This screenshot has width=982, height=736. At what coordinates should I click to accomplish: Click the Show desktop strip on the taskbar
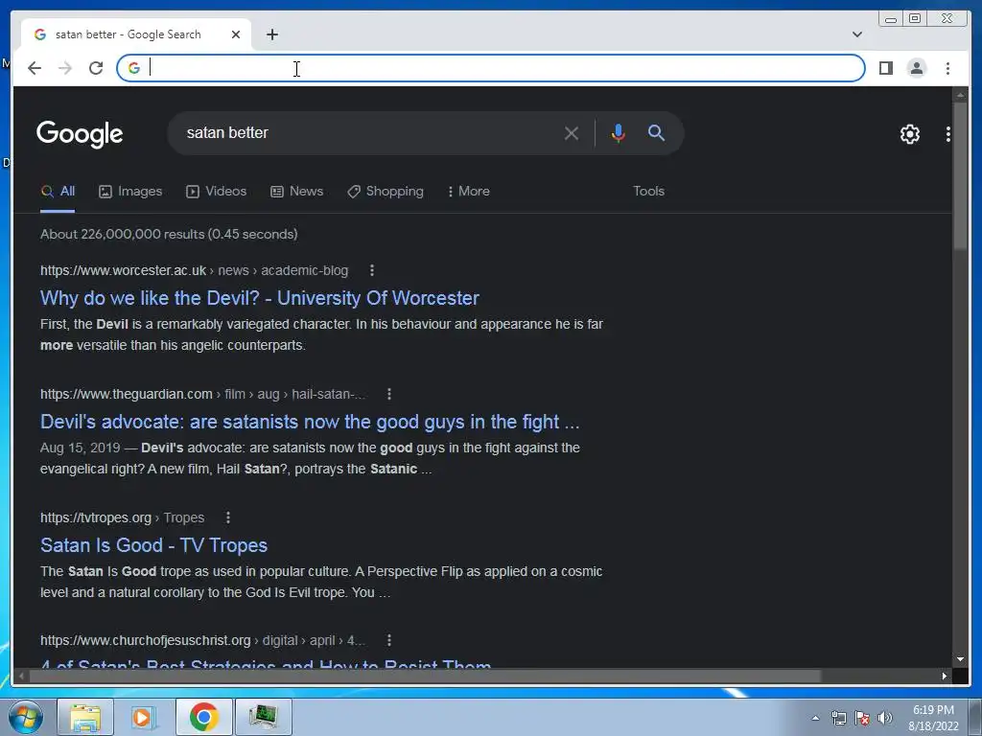click(x=974, y=717)
